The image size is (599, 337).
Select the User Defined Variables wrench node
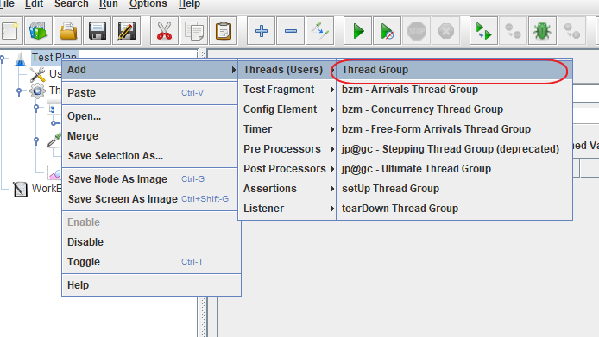37,74
